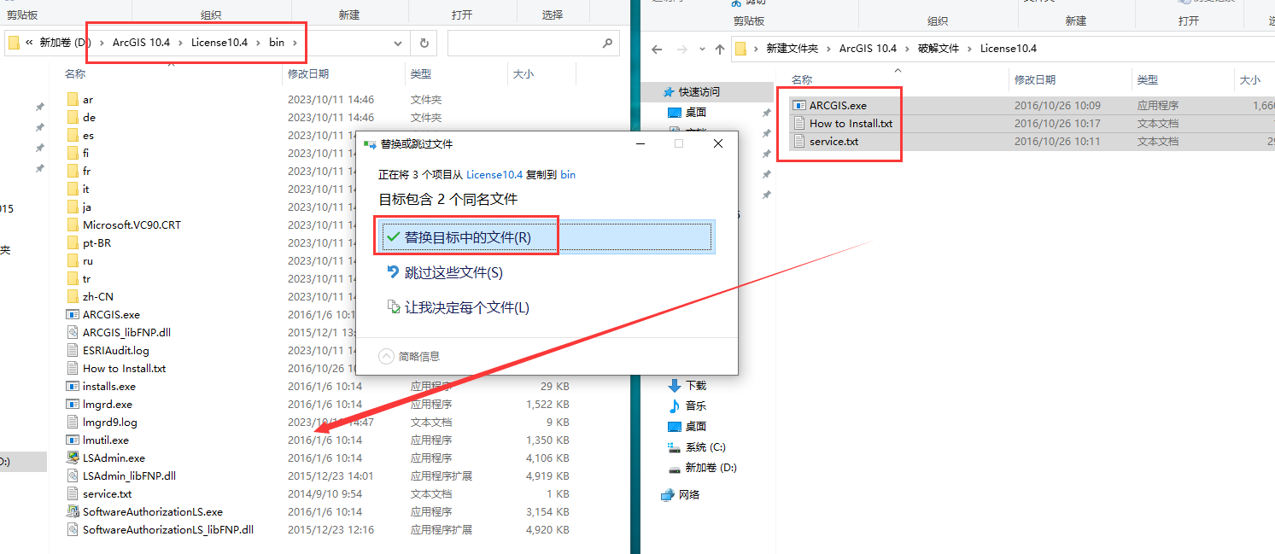Select the tr folder icon
Screen dimensions: 1275x554
[x=73, y=279]
